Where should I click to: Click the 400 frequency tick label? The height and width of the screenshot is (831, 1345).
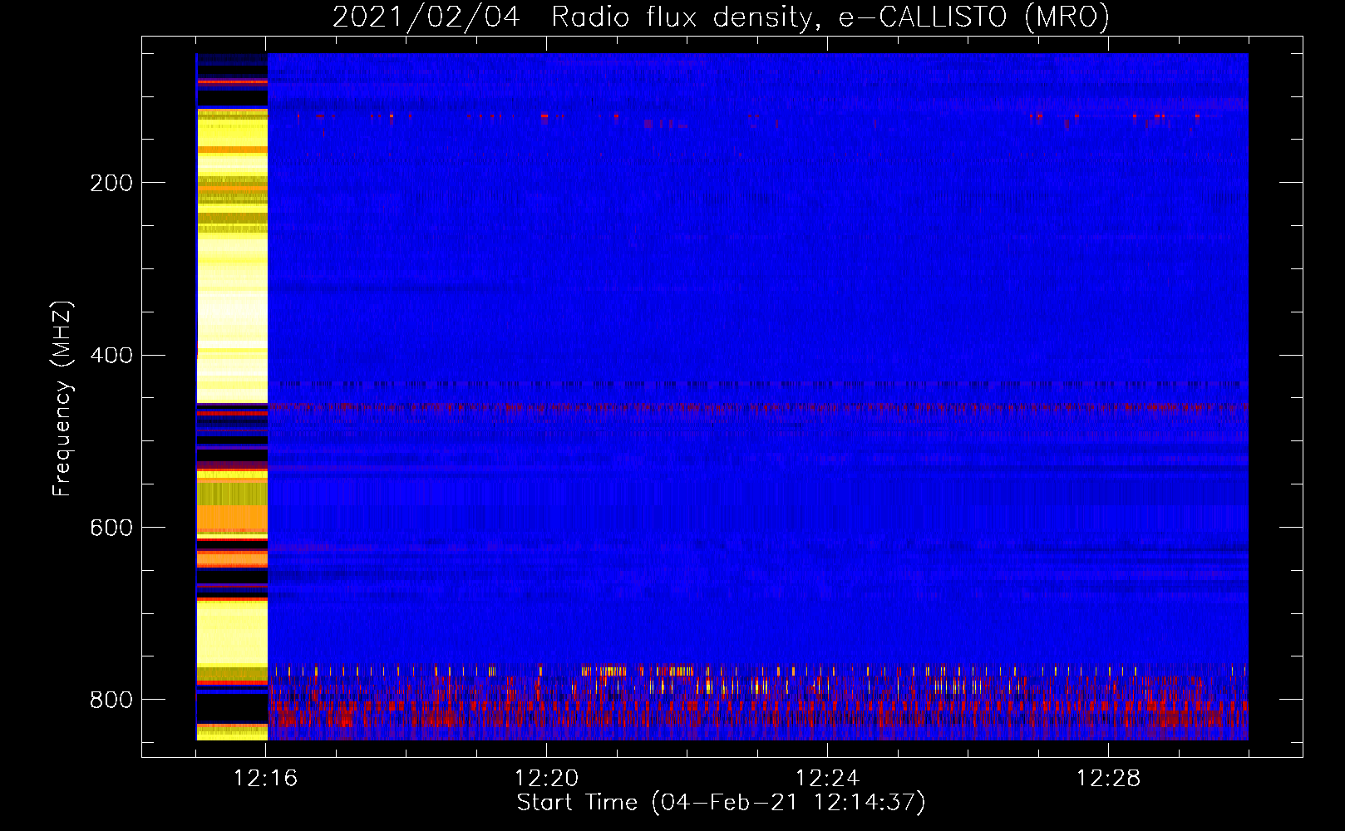tap(111, 356)
